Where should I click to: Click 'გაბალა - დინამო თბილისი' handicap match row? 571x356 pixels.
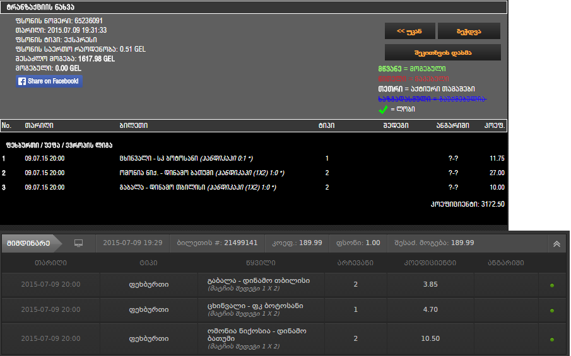pos(197,188)
